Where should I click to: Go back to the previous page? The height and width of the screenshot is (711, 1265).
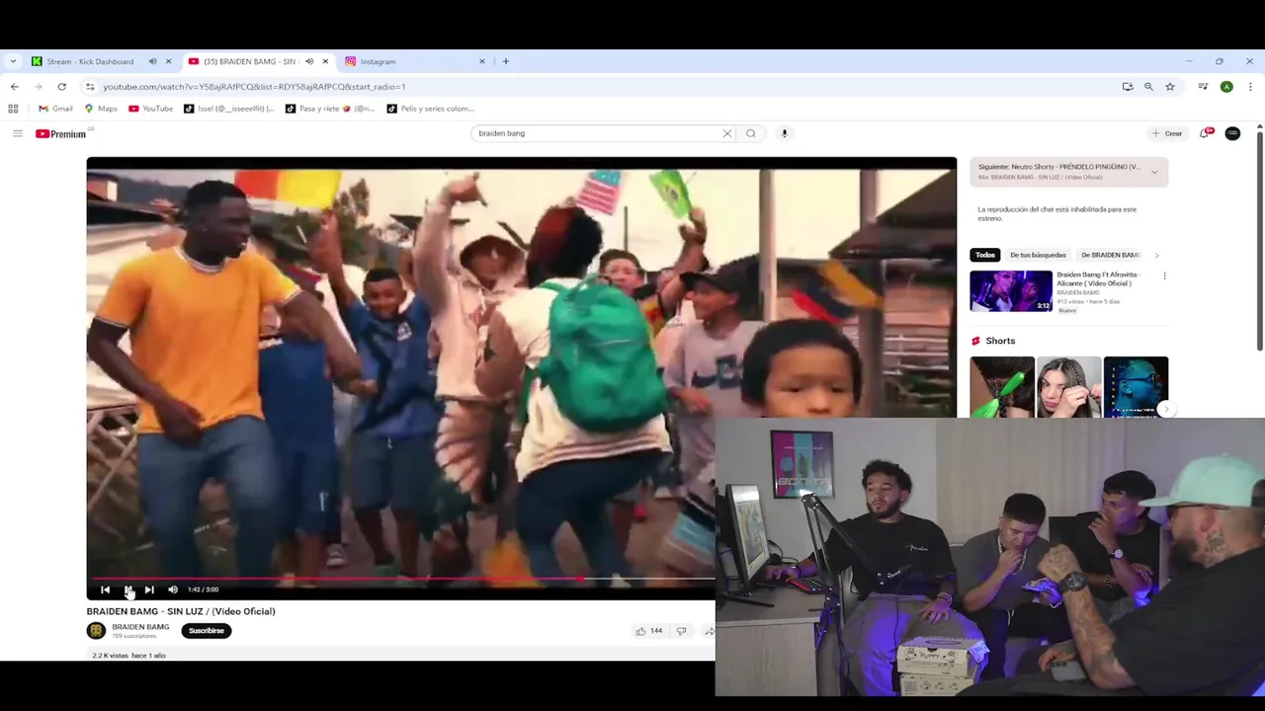[14, 87]
